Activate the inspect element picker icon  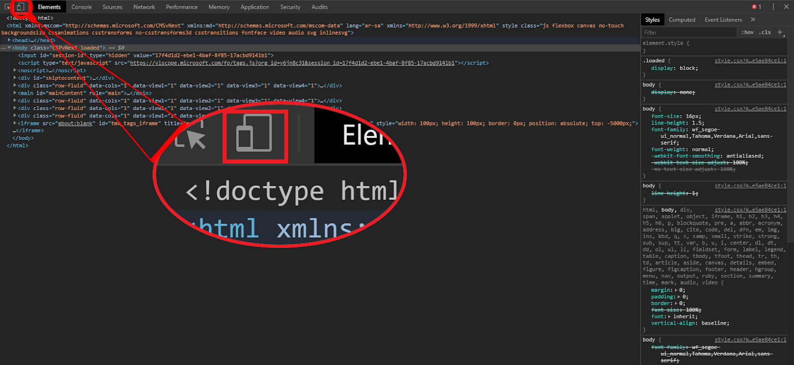coord(7,7)
